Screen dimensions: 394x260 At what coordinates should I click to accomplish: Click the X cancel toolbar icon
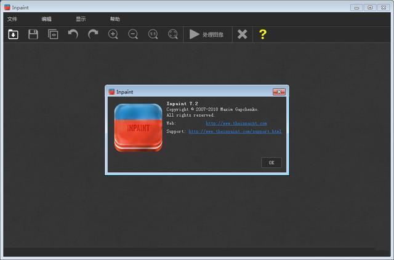[242, 34]
